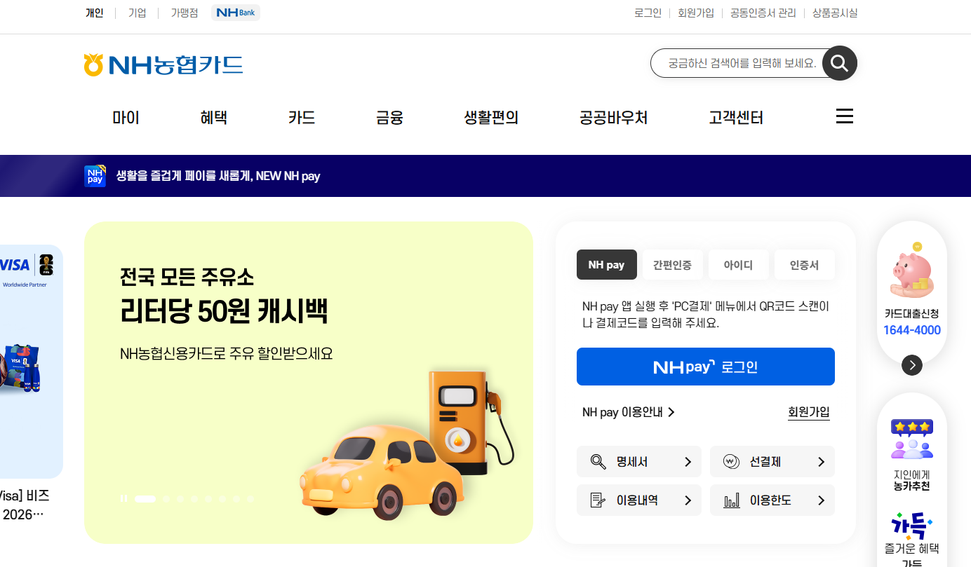Screen dimensions: 971x567
Task: Pause the main banner carousel
Action: (x=124, y=498)
